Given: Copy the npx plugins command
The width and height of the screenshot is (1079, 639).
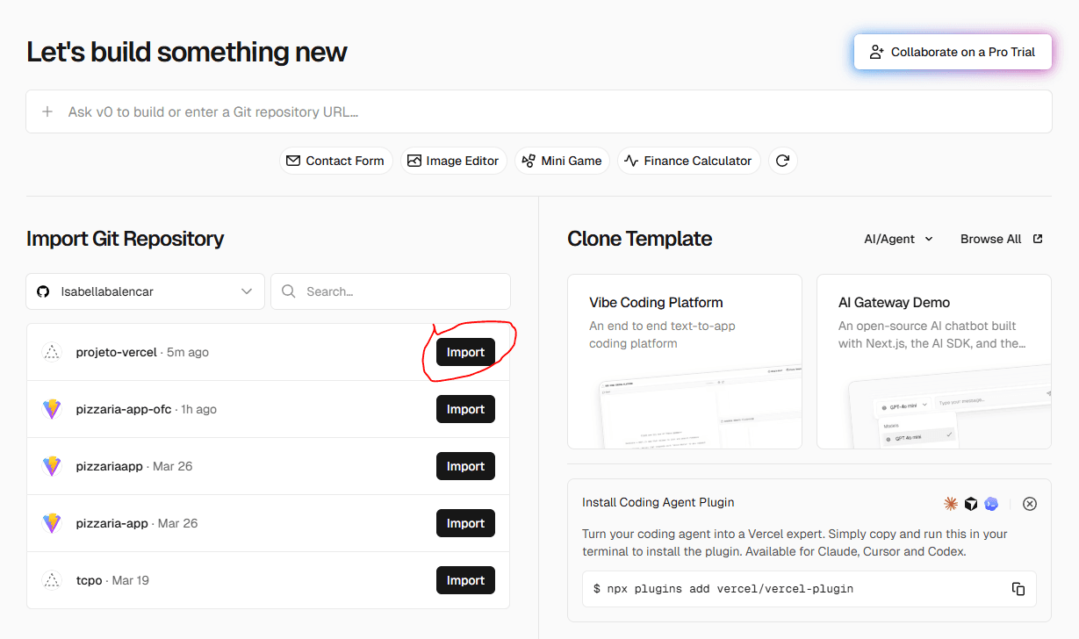Looking at the screenshot, I should pos(1018,589).
